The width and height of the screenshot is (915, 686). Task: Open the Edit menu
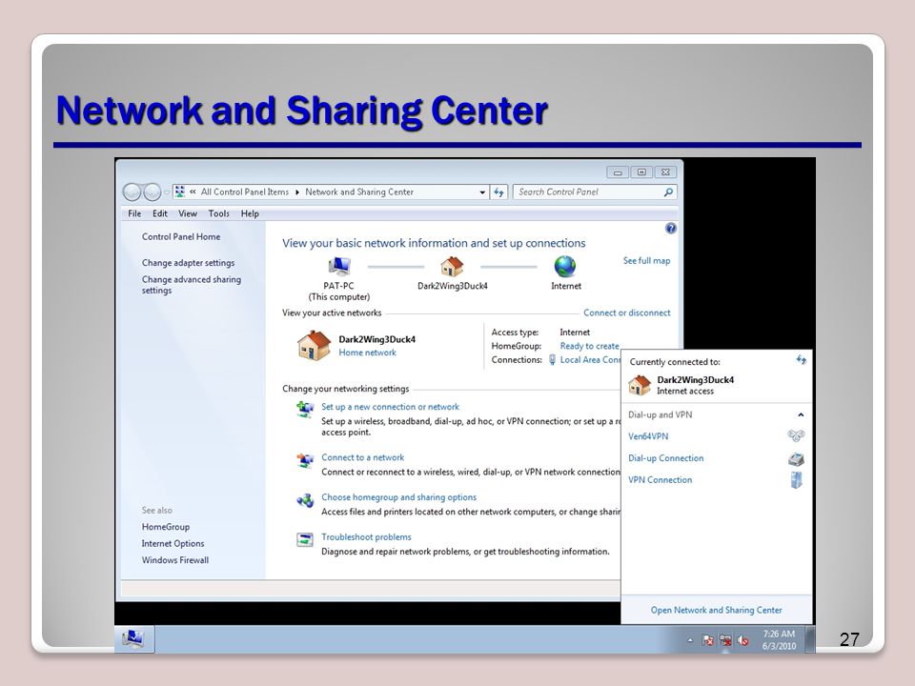(x=160, y=213)
